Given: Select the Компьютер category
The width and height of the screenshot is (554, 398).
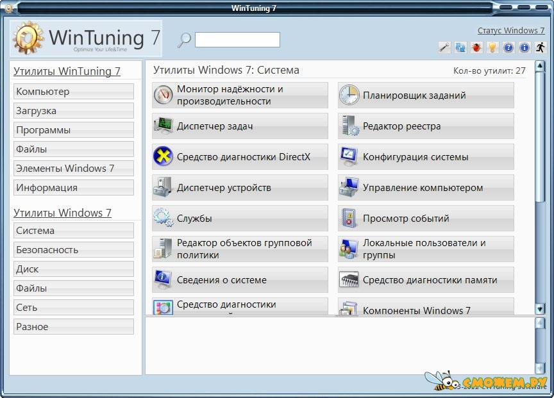Looking at the screenshot, I should [x=74, y=92].
